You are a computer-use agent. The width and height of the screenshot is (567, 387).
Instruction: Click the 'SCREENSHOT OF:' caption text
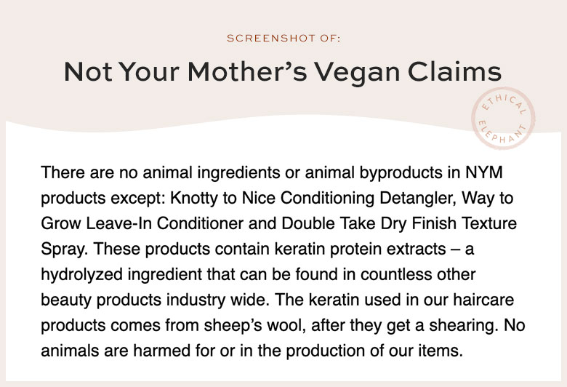283,38
